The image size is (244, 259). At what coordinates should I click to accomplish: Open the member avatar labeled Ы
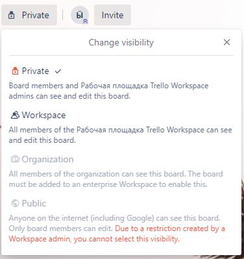(80, 15)
